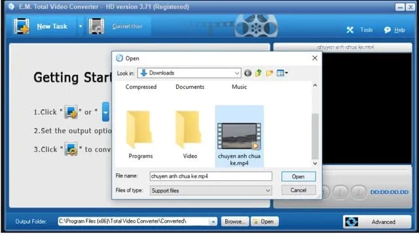
Task: Open the Help menu
Action: [x=400, y=30]
